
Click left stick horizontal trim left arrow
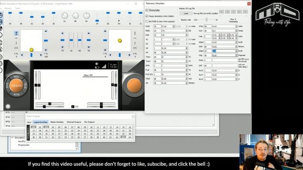click(x=22, y=55)
